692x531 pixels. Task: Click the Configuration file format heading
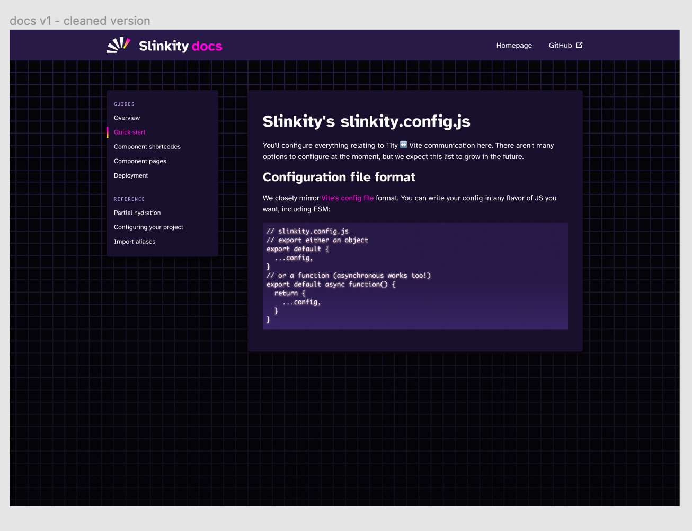pyautogui.click(x=339, y=177)
